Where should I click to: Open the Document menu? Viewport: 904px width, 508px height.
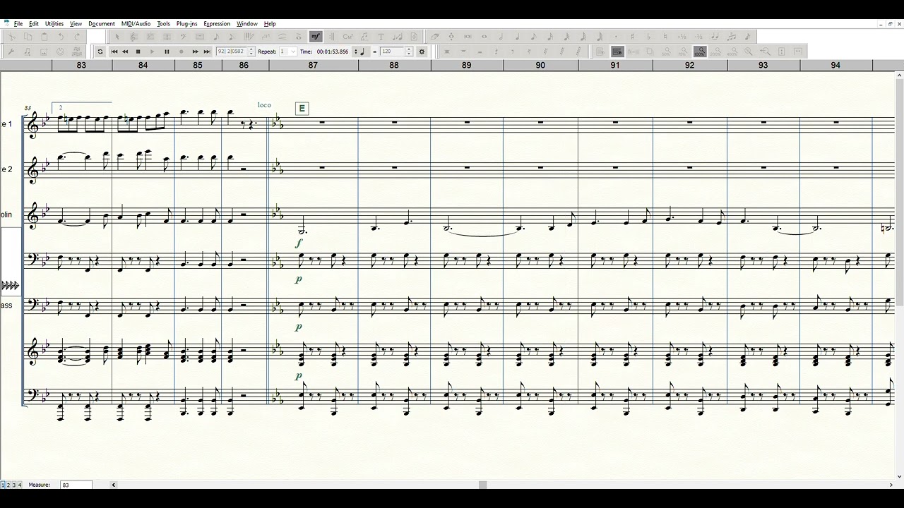(102, 24)
